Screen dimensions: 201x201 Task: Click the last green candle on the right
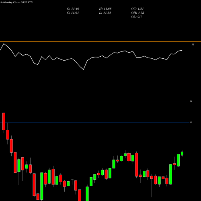(x=182, y=154)
